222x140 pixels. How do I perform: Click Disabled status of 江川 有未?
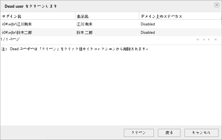tap(148, 24)
